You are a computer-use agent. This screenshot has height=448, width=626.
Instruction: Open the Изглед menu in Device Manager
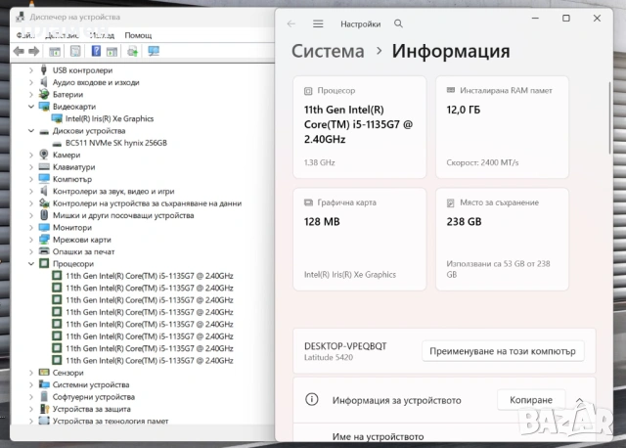(102, 35)
